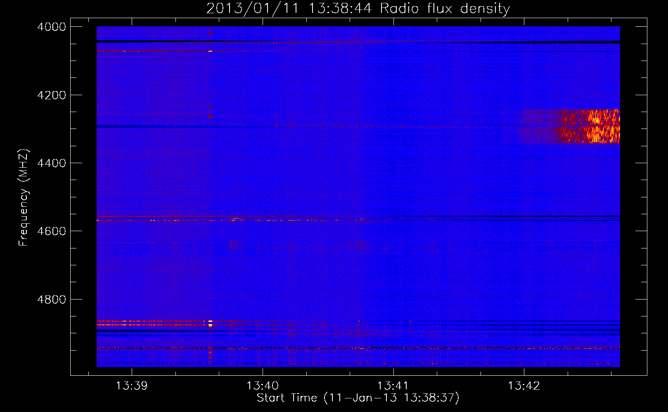Click the "Frequency (MHZ)" axis title
Screen dimensions: 668x412
24,198
